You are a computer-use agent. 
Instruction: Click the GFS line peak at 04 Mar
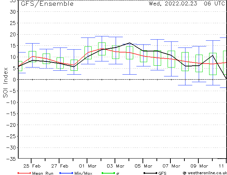point(130,43)
